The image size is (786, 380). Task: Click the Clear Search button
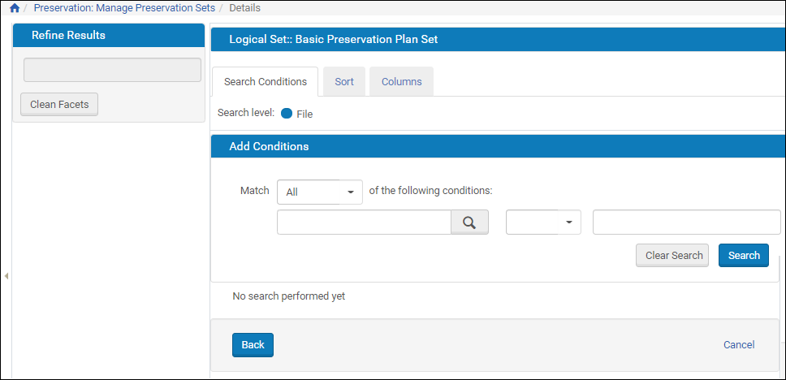click(673, 255)
